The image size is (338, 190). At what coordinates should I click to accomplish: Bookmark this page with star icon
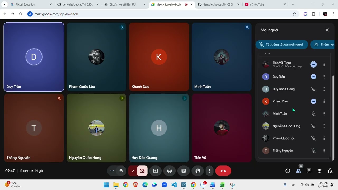click(x=294, y=14)
